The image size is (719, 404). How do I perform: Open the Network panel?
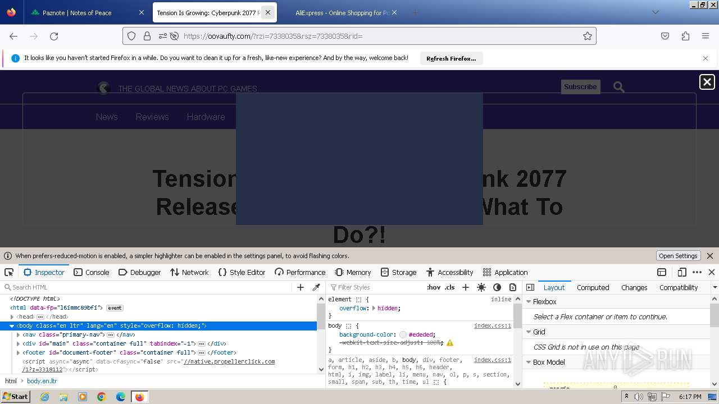coord(189,272)
